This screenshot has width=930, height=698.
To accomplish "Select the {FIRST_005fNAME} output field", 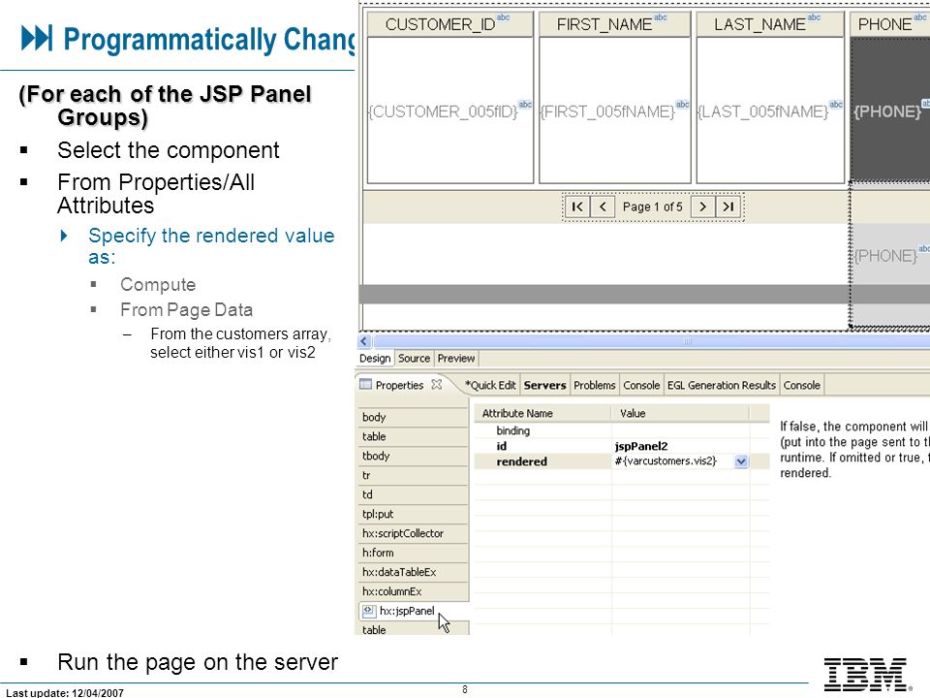I will click(607, 111).
